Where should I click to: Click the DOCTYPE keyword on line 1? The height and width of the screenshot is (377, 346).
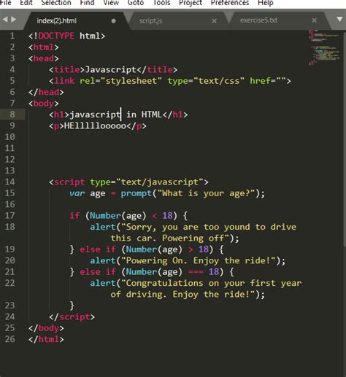click(56, 36)
